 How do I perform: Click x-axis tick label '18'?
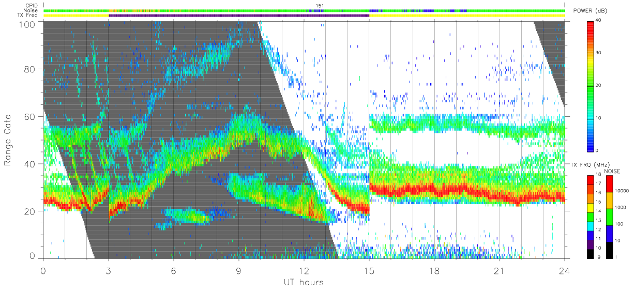pos(434,271)
